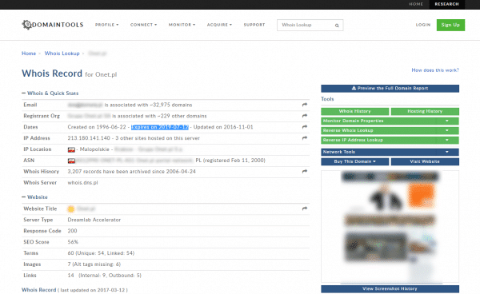
Task: Click the share arrow beside Website Title
Action: pyautogui.click(x=305, y=209)
